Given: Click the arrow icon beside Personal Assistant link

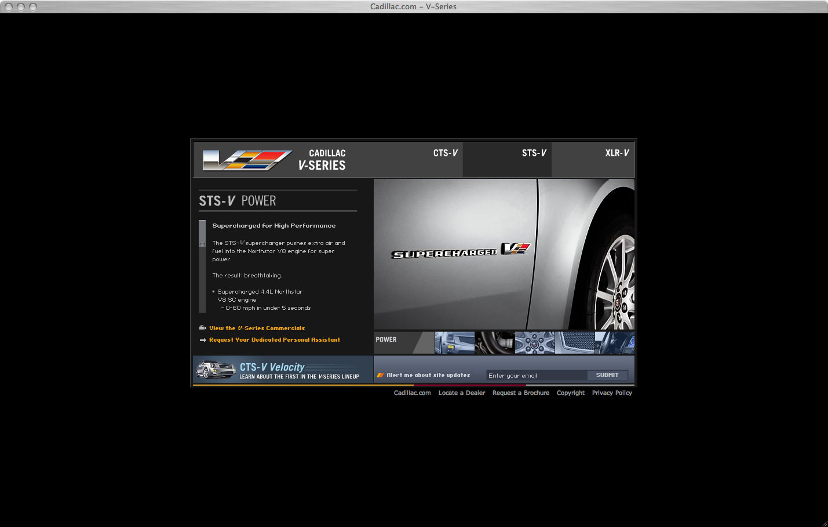Looking at the screenshot, I should 203,340.
